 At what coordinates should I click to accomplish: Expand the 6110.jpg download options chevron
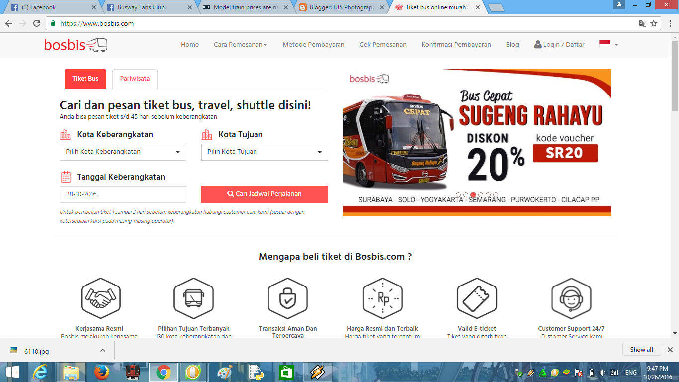coord(103,350)
